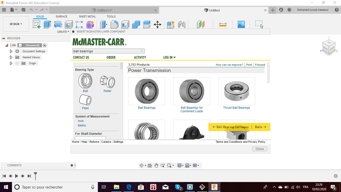Select the Hole tool icon
The height and width of the screenshot is (192, 341).
tap(69, 24)
